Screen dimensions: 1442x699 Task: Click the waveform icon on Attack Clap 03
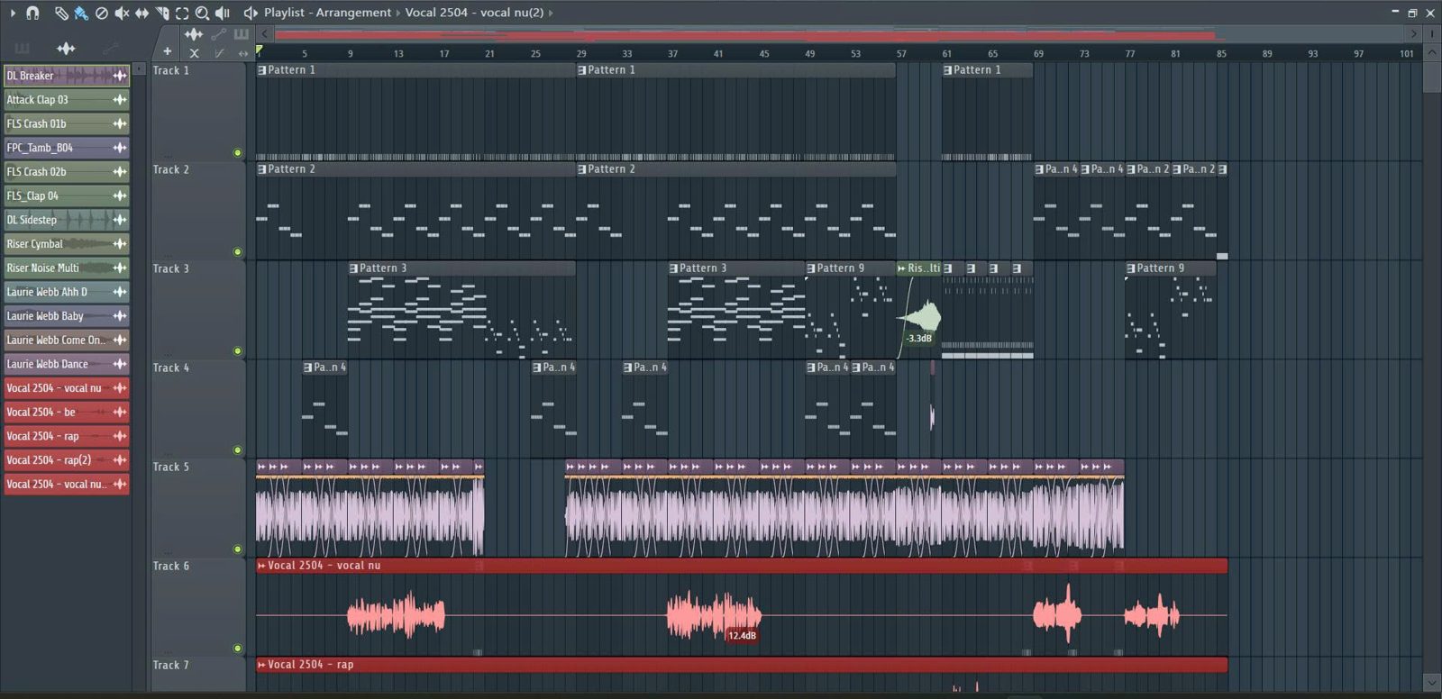click(120, 100)
